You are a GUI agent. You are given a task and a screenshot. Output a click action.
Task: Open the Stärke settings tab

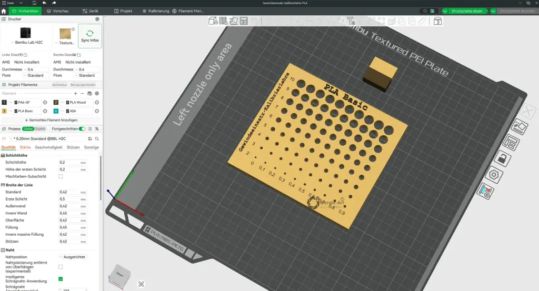pos(25,147)
